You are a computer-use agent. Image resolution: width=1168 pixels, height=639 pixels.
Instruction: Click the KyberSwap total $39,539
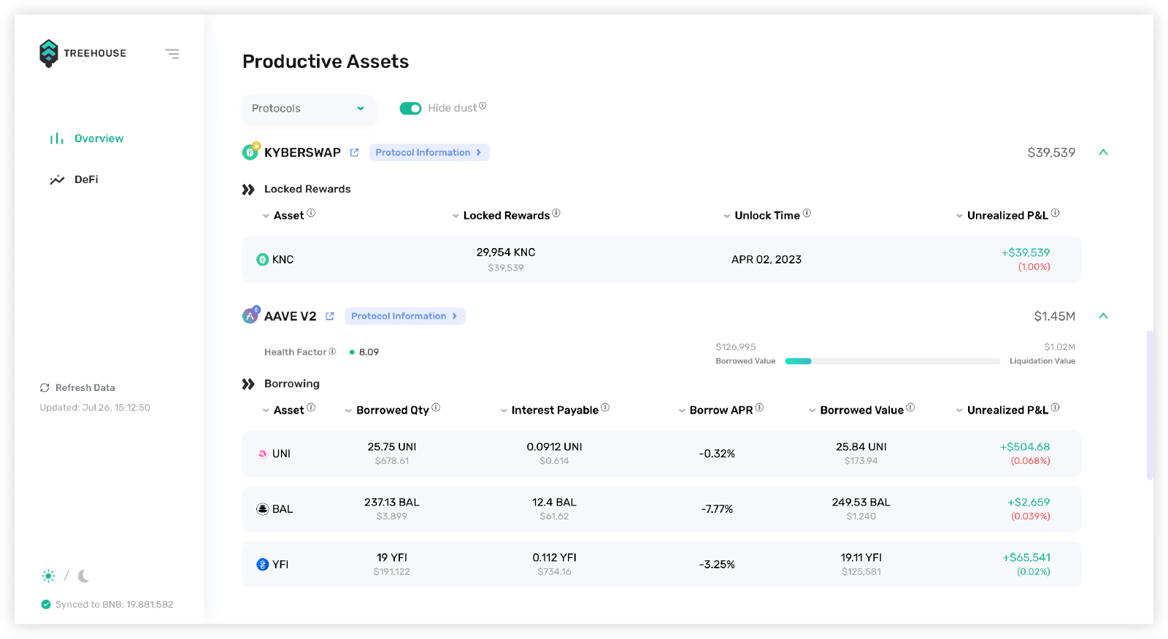tap(1051, 152)
